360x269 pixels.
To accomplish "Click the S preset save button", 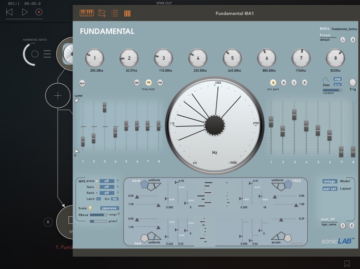I will tap(353, 40).
